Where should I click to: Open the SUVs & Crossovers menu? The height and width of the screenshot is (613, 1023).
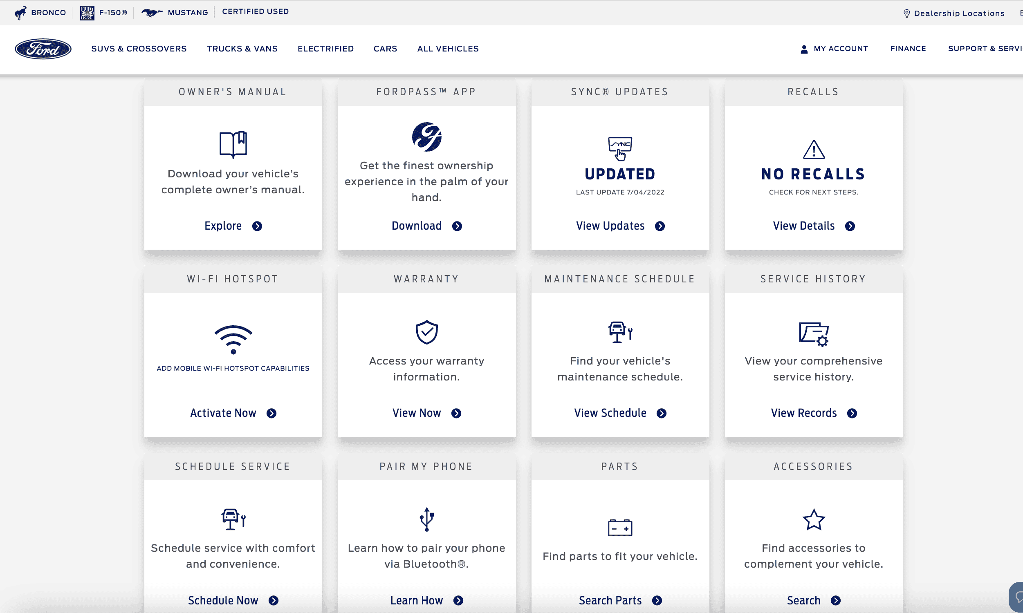point(139,49)
